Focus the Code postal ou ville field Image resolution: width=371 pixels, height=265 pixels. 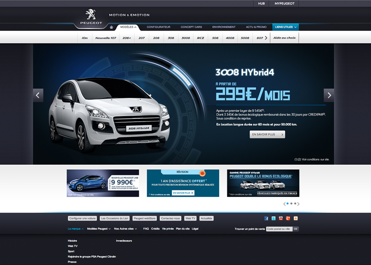pos(279,229)
